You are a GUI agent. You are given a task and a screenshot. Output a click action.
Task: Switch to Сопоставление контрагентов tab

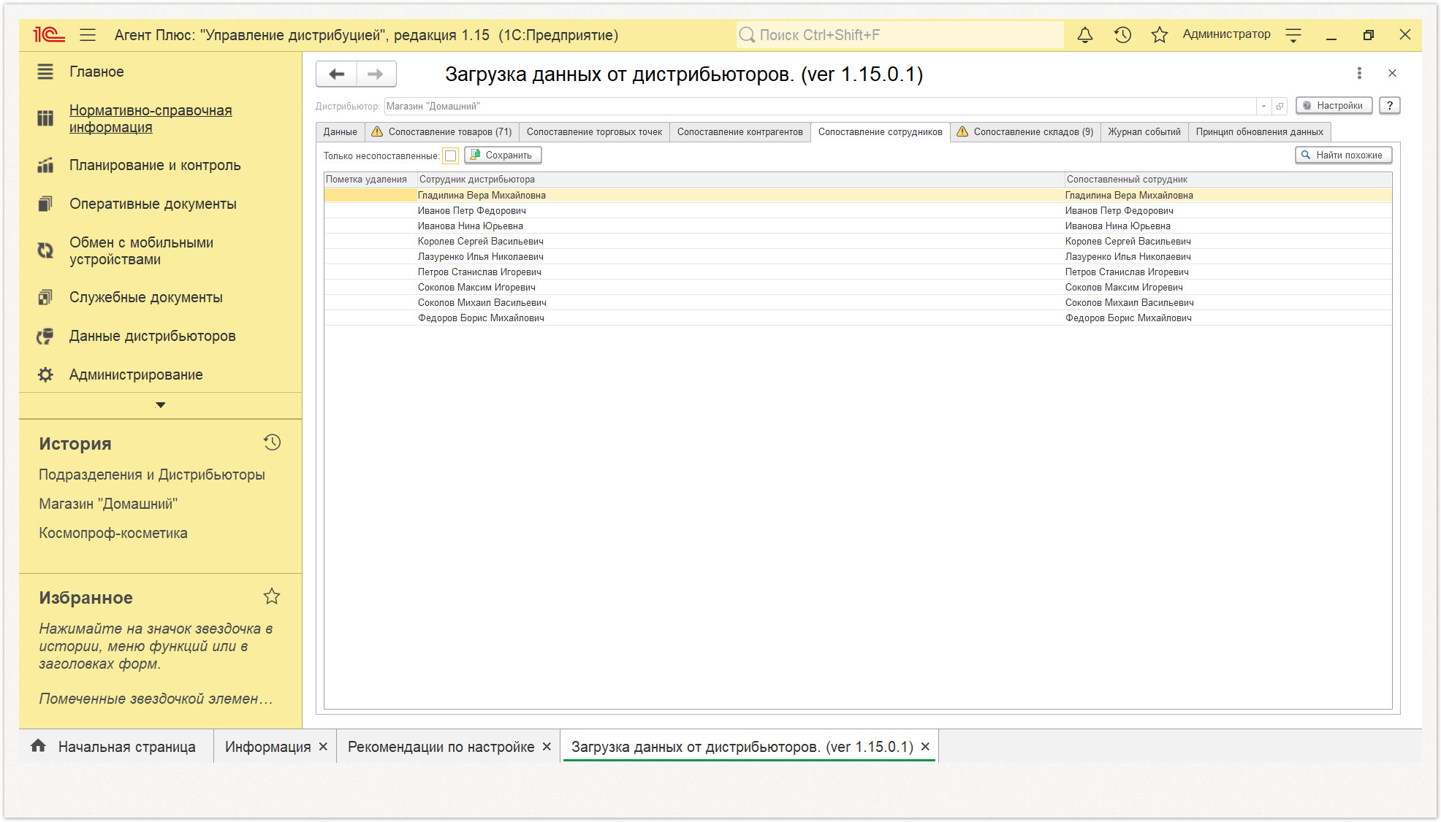tap(739, 132)
